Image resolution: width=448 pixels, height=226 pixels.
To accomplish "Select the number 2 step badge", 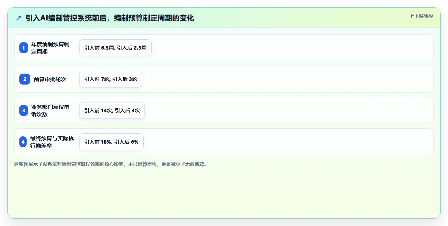I will click(x=25, y=79).
